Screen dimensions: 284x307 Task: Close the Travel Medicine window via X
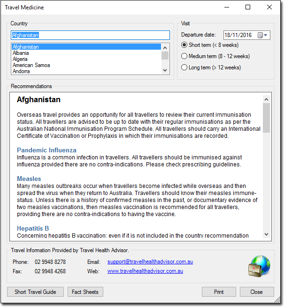pos(269,7)
